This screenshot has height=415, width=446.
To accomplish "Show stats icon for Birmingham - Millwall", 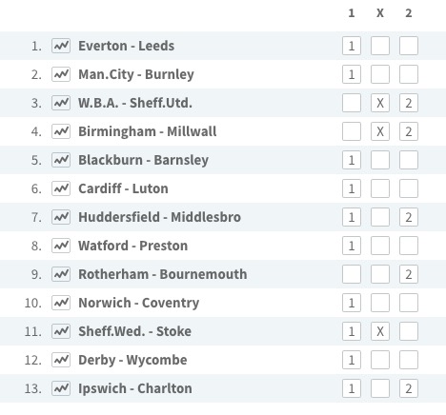I will [x=61, y=131].
